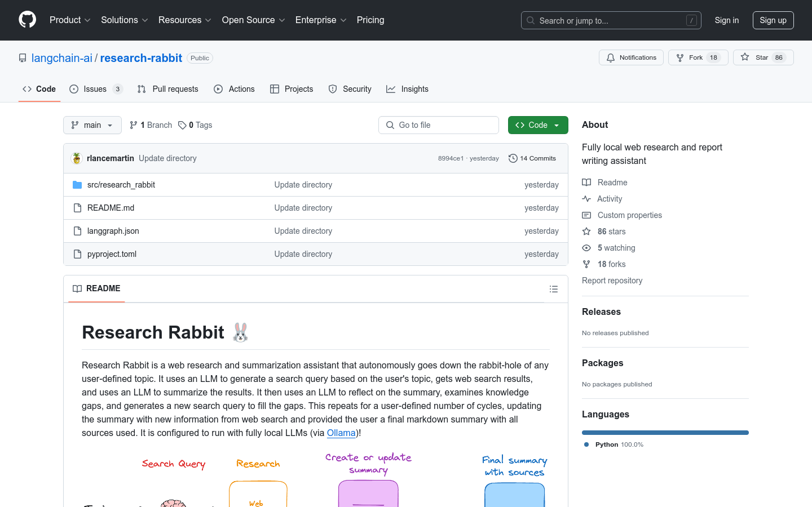This screenshot has width=812, height=507.
Task: Open the Packages section heading
Action: point(602,363)
